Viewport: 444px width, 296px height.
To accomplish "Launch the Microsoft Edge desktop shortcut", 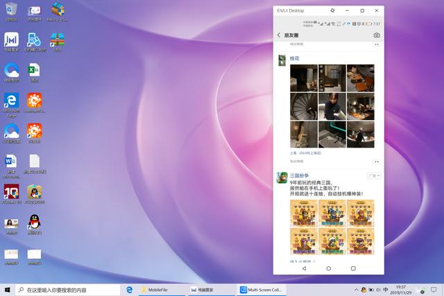I will pos(11,105).
